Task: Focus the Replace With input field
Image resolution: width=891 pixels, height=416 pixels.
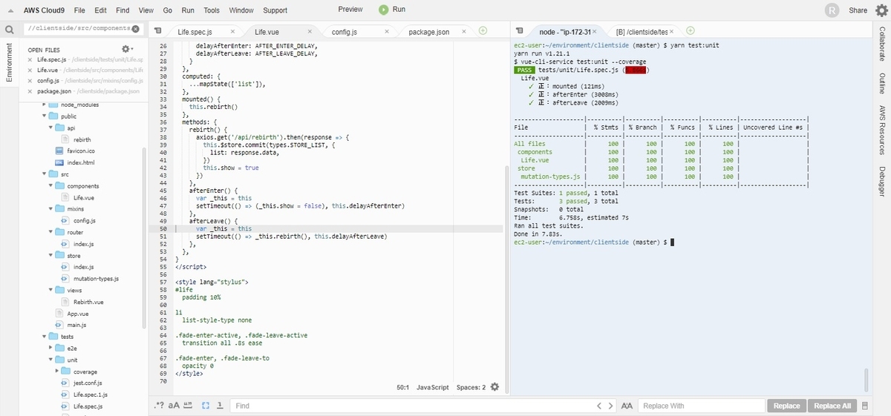Action: pos(702,406)
